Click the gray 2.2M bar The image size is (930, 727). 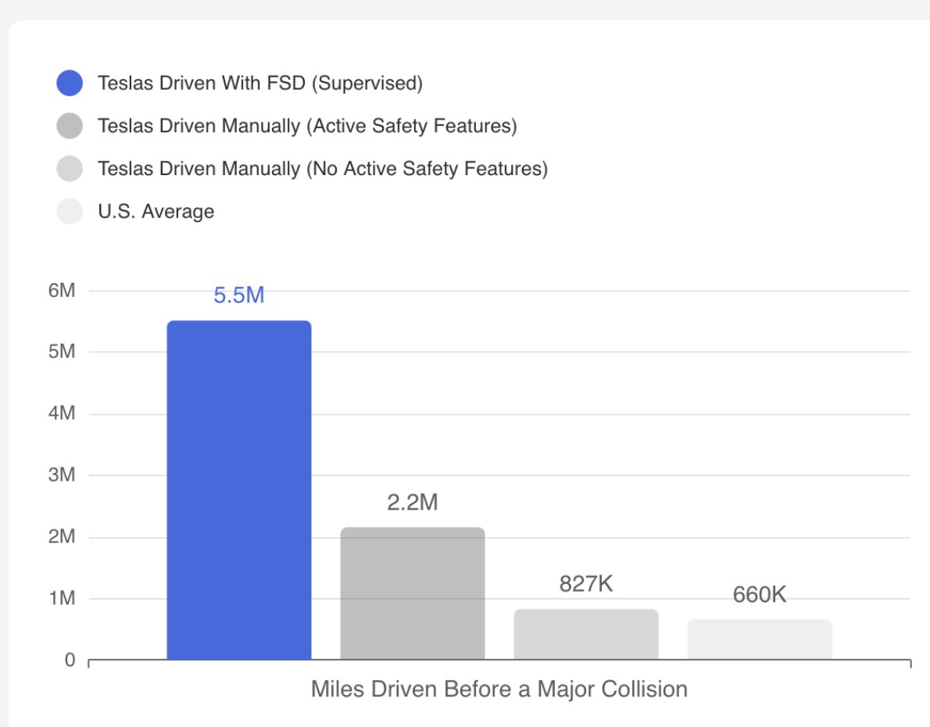pyautogui.click(x=413, y=593)
